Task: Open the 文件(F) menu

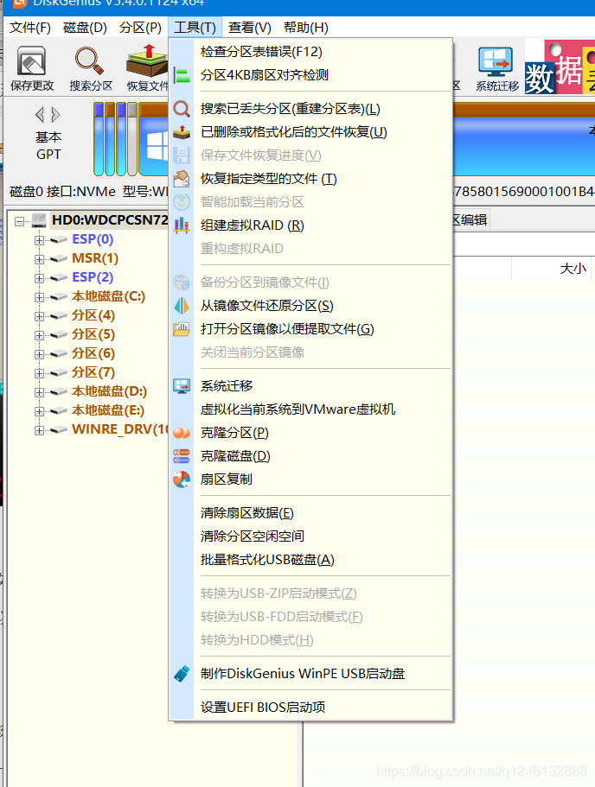Action: (x=30, y=27)
